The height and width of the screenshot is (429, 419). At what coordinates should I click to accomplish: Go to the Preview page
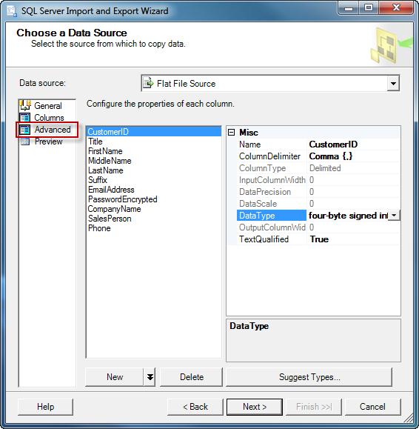point(49,142)
